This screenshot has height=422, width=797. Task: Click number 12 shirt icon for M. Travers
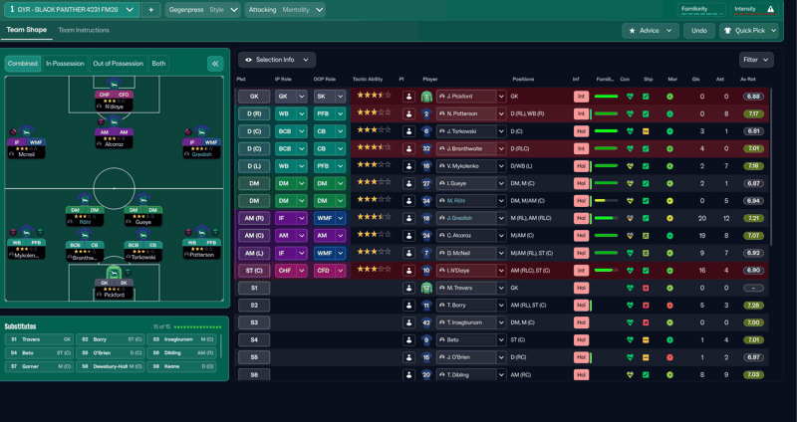[426, 288]
